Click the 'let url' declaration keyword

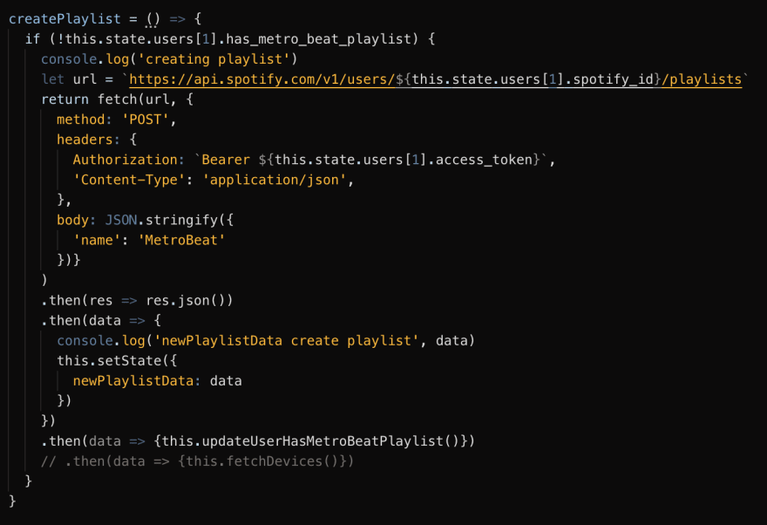click(53, 79)
